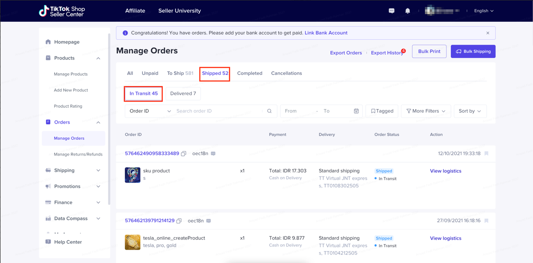Click the Bulk Shipping button

click(x=473, y=52)
